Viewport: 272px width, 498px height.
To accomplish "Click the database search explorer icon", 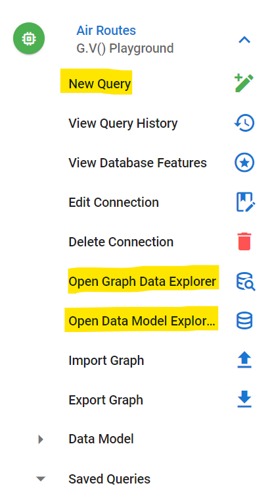I will click(246, 281).
